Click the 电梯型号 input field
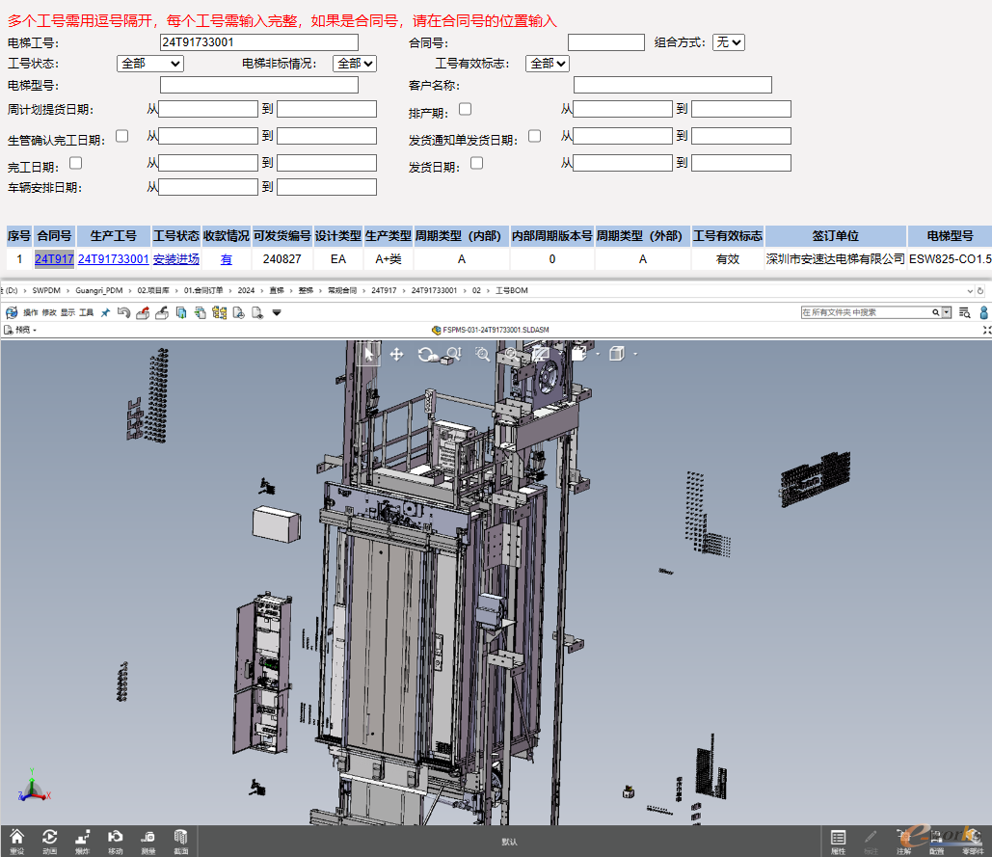 point(259,85)
